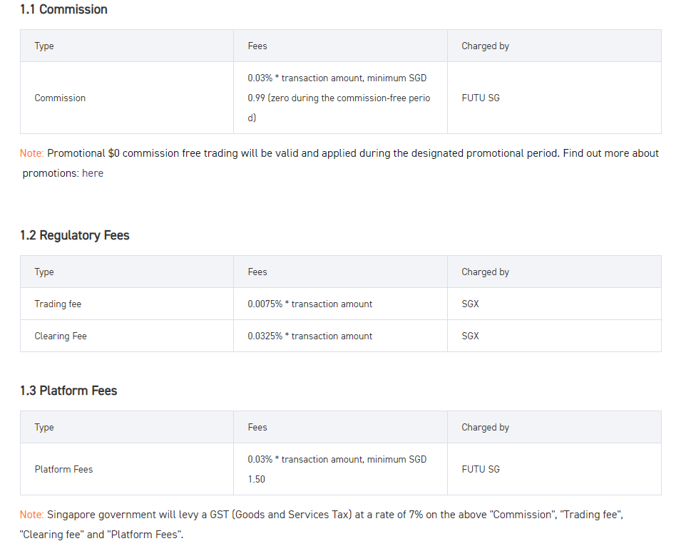Click the minimum SGD 1.50 platform fee text
Screen dimensions: 676x546
(x=337, y=469)
